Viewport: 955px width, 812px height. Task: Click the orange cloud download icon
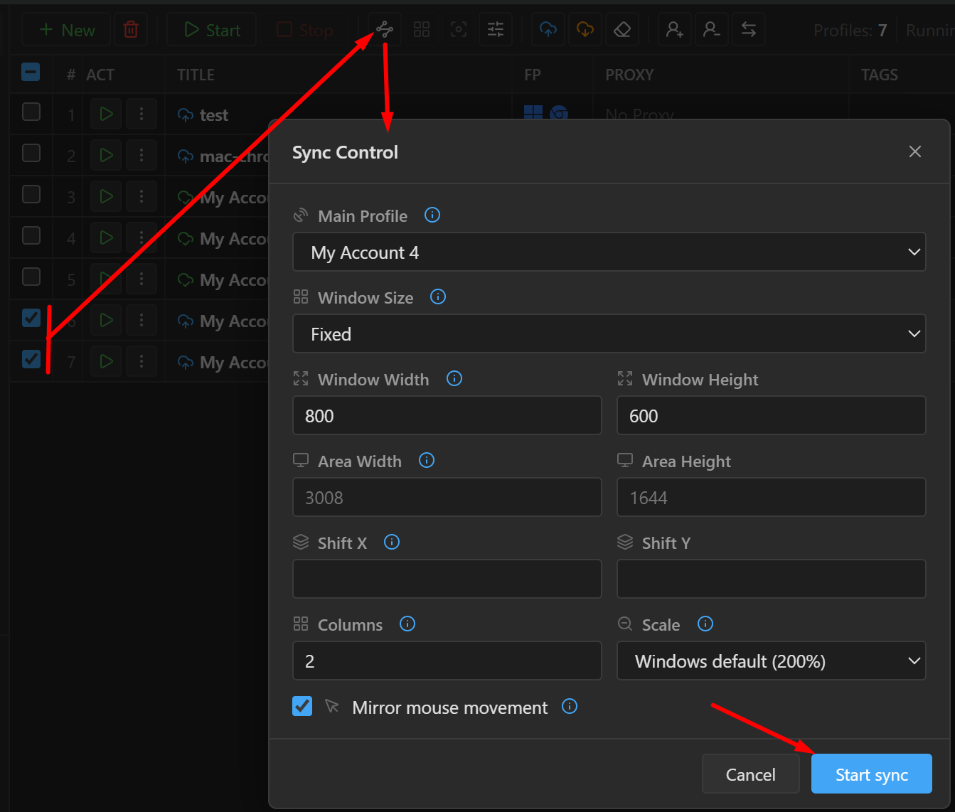585,30
